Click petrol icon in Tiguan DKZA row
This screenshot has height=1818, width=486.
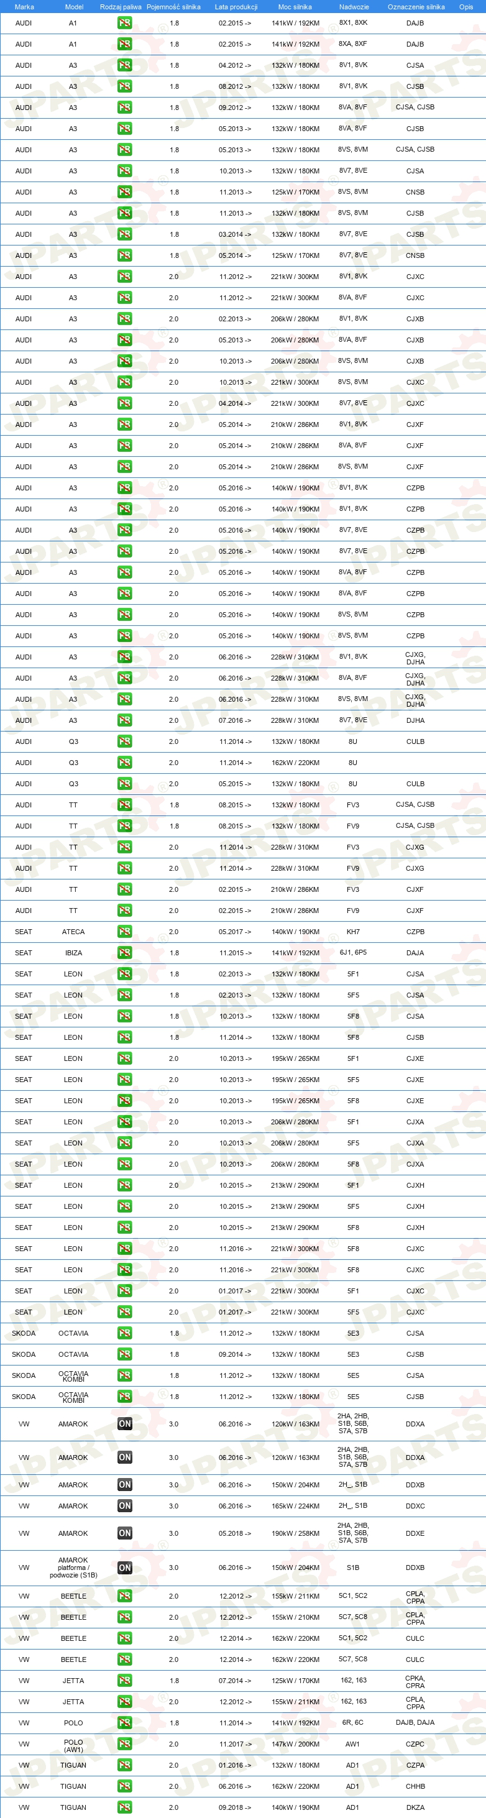[125, 1807]
